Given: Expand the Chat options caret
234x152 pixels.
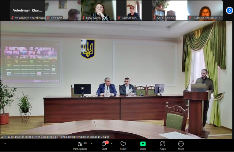Looking at the screenshot, I should coord(112,144).
